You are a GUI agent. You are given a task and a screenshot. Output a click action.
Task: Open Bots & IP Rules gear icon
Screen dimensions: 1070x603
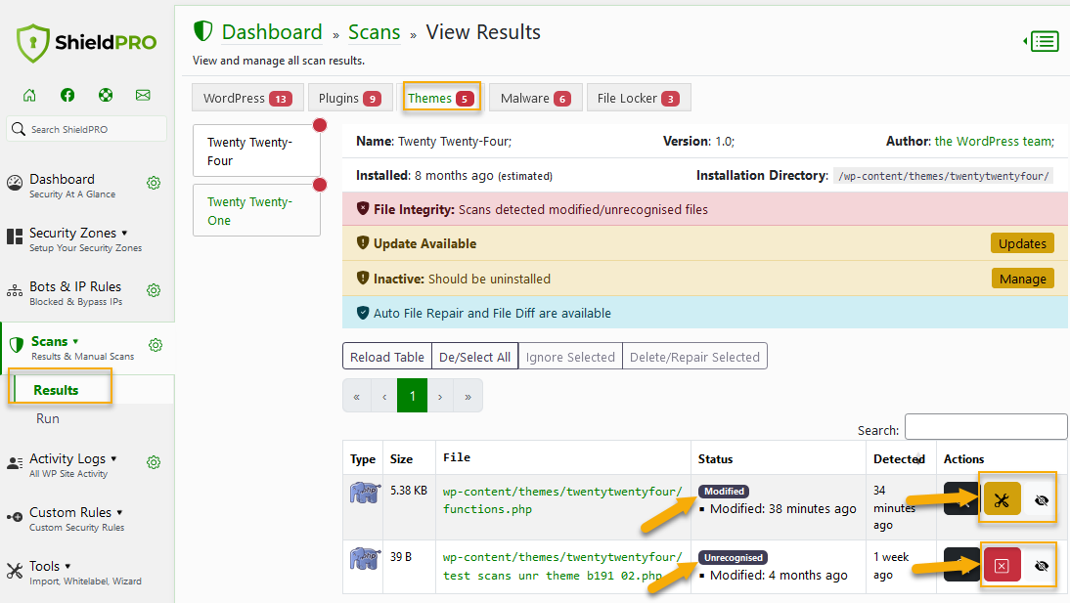(154, 290)
